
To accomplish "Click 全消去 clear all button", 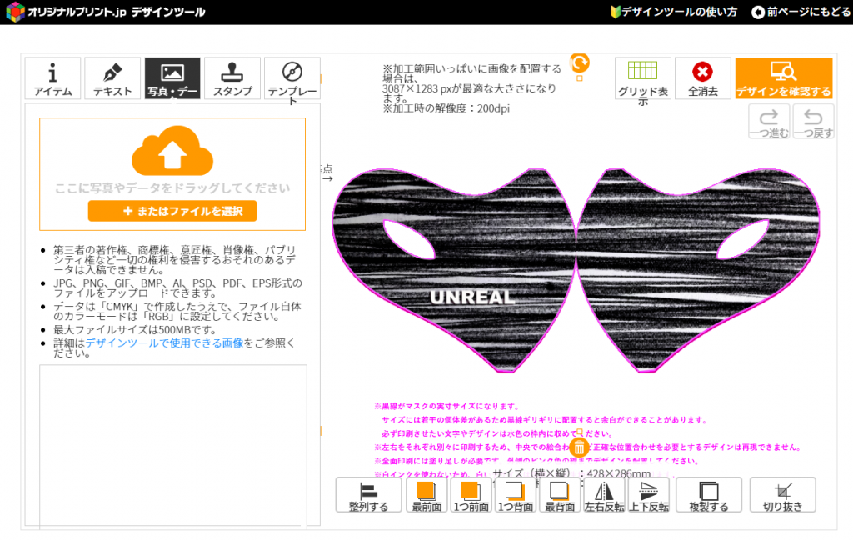I will 702,78.
